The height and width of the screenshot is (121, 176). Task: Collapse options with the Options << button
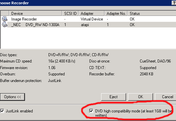[x=12, y=97]
